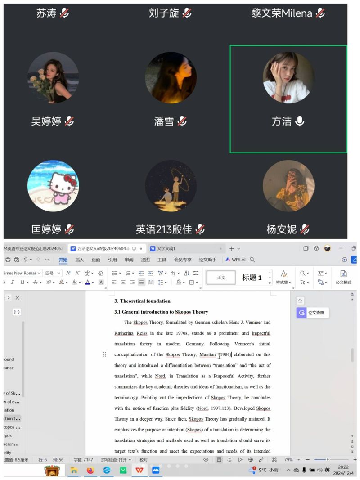Click the zoom slider in status bar
The height and width of the screenshot is (480, 360).
tap(328, 459)
